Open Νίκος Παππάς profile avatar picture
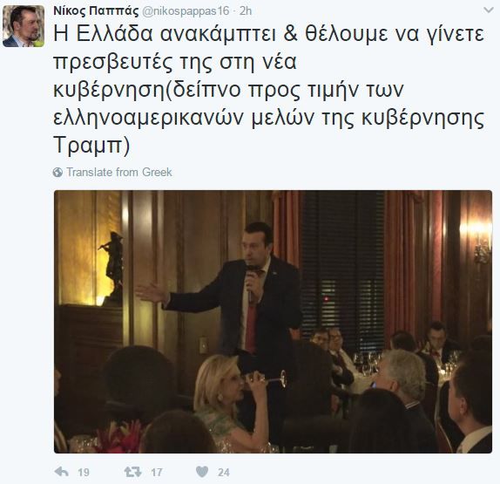Viewport: 500px width, 484px height. (24, 26)
